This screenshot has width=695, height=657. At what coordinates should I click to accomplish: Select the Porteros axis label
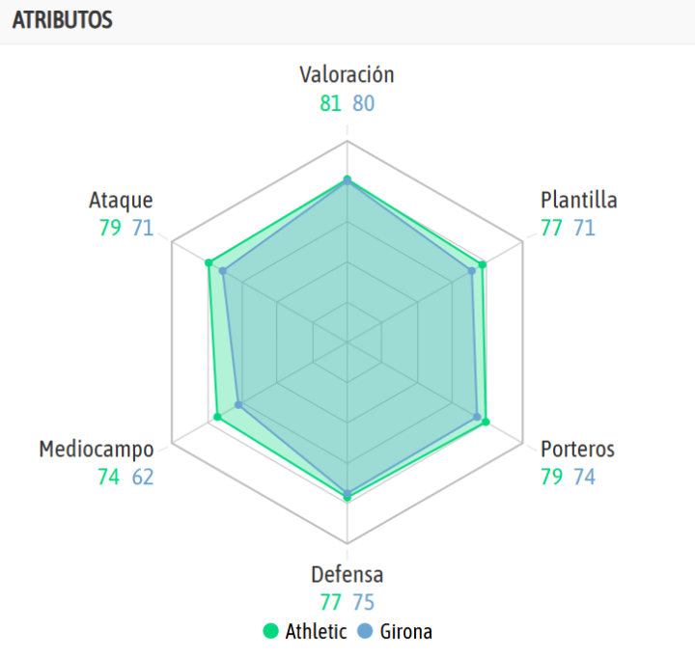tap(577, 449)
